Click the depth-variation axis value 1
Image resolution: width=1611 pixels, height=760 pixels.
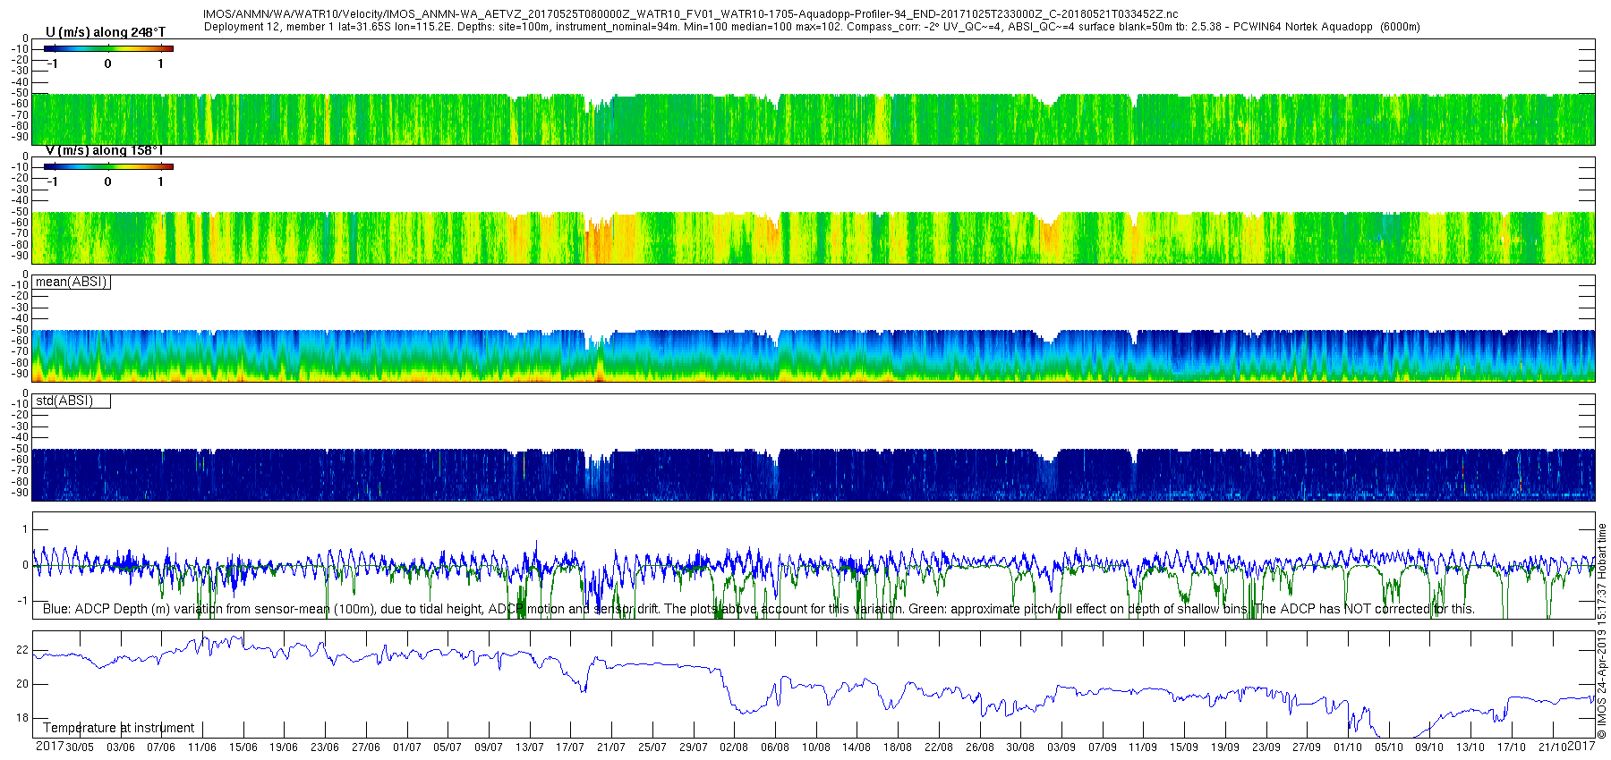[25, 529]
